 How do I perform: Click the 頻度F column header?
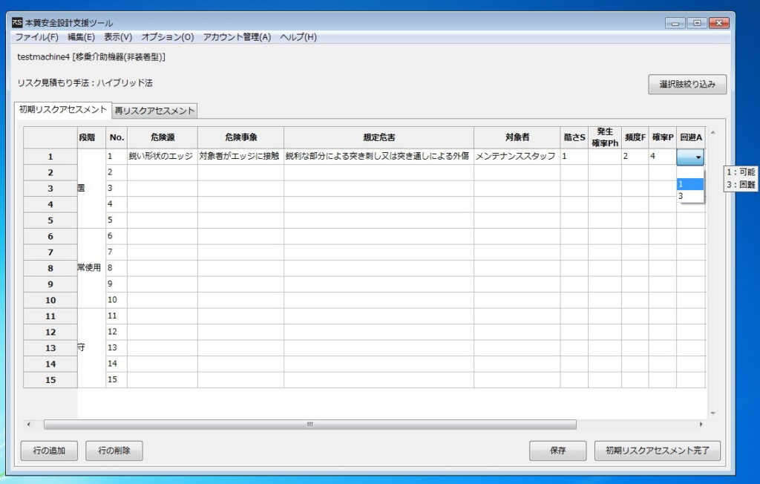point(635,138)
